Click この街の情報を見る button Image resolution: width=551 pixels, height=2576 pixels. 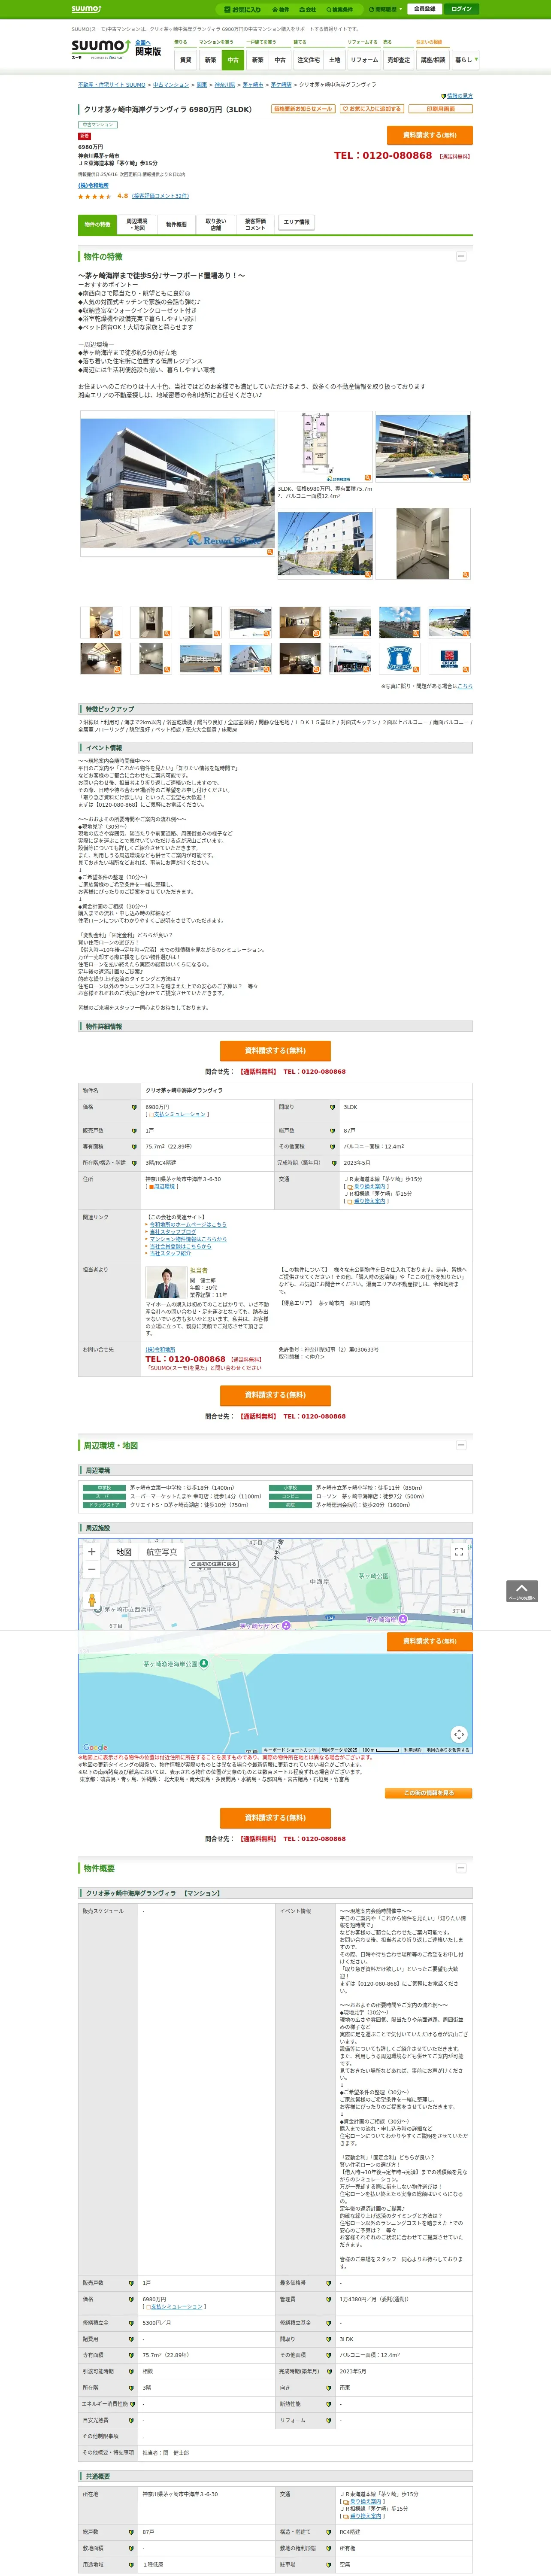click(x=429, y=1793)
